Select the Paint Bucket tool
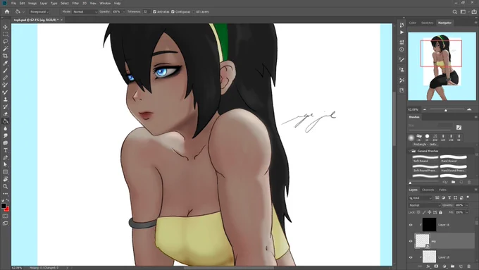Viewport: 479px width, 270px height. click(x=5, y=121)
